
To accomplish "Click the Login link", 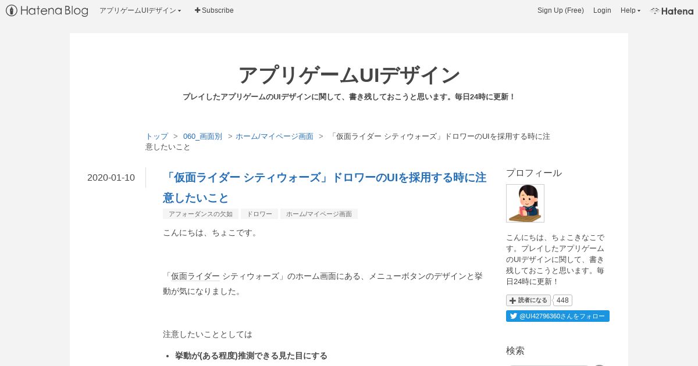I will 602,10.
